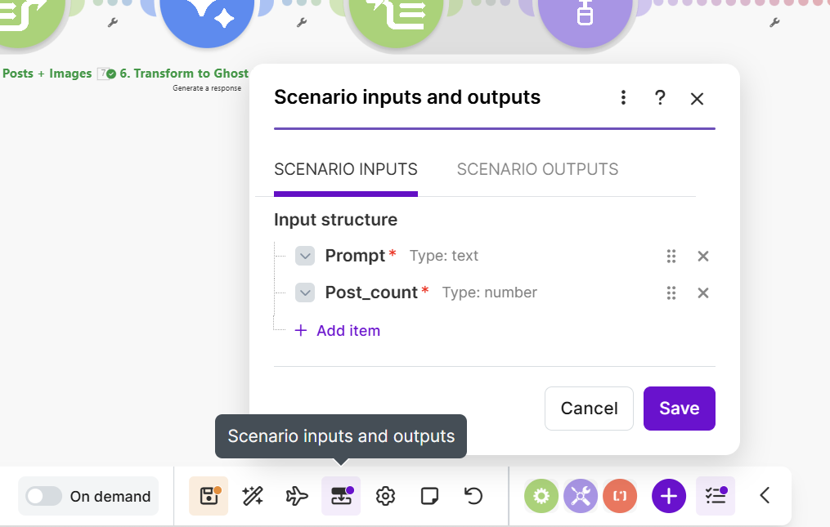Screen dimensions: 830x527
Task: Click the Cancel button
Action: (589, 409)
